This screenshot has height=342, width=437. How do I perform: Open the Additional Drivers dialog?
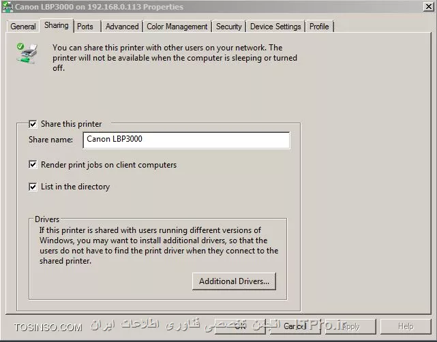tap(234, 281)
